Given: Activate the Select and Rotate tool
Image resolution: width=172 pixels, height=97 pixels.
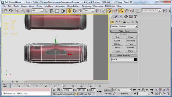Looking at the screenshot, I should click(x=75, y=11).
